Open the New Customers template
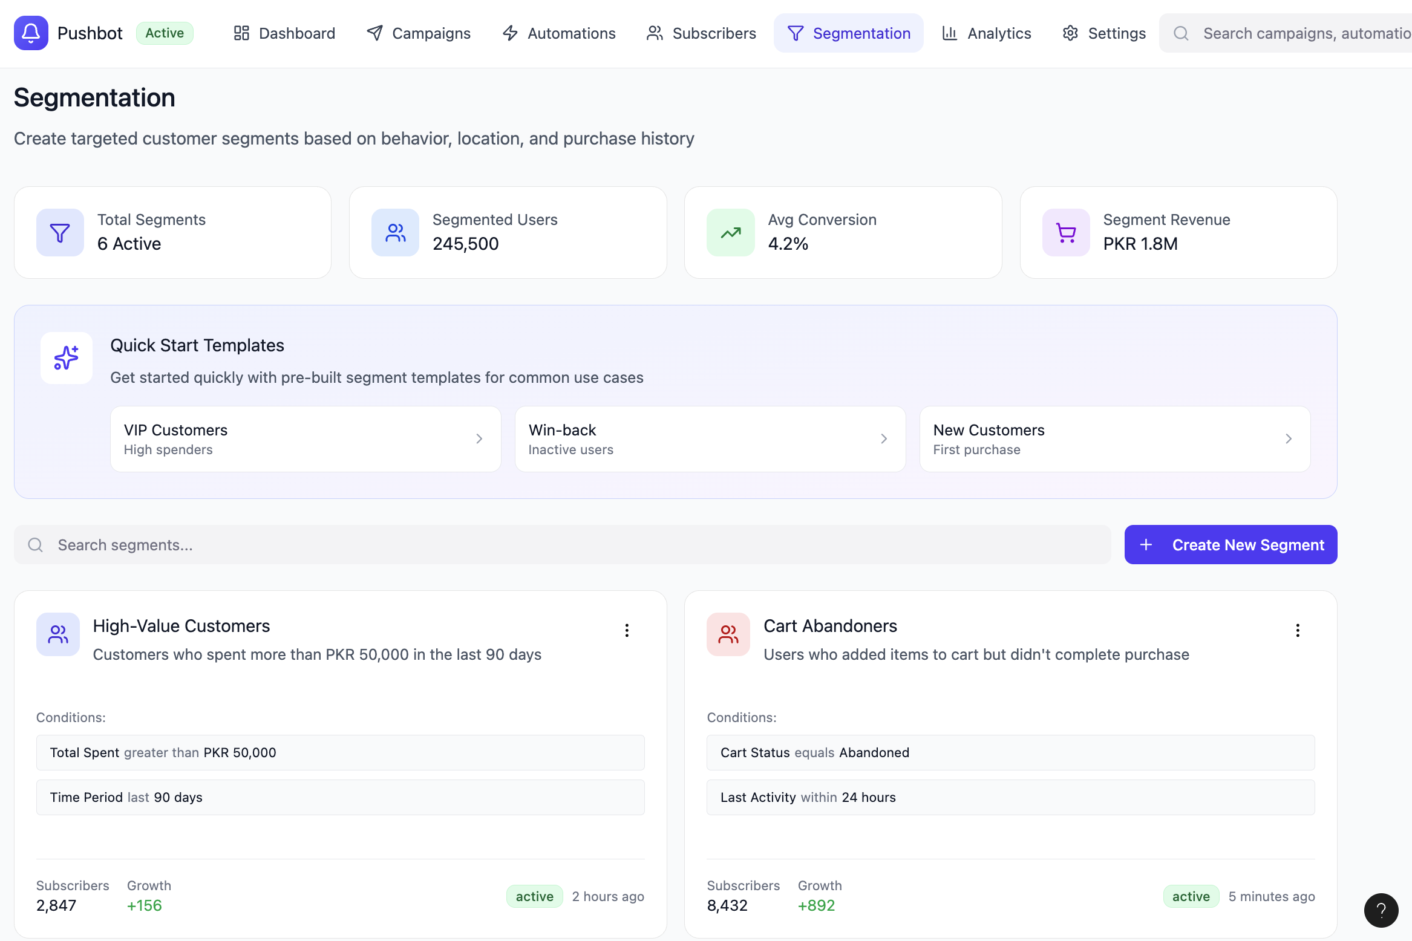 pos(1114,439)
